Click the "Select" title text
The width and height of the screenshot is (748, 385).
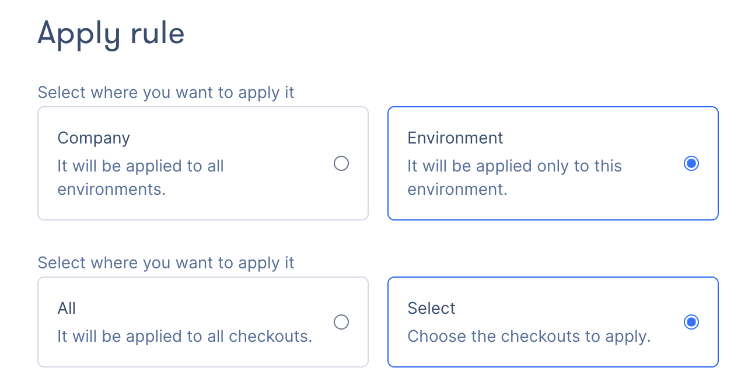click(431, 309)
